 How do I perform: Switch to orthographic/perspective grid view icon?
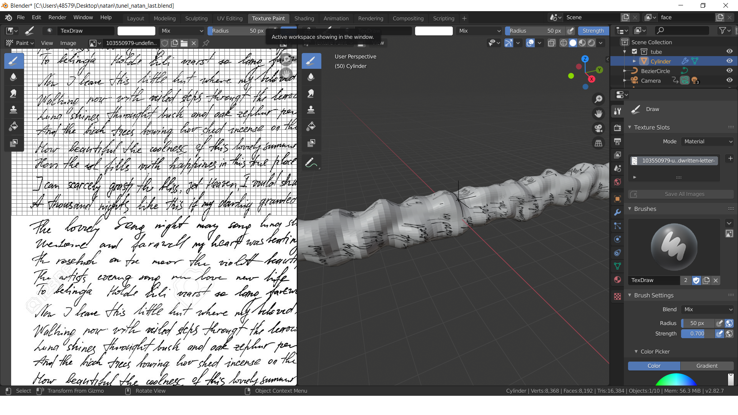click(x=598, y=143)
